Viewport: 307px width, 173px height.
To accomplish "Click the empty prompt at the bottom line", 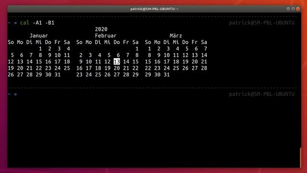I will coord(12,94).
